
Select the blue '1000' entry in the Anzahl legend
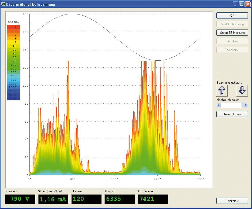coord(13,83)
